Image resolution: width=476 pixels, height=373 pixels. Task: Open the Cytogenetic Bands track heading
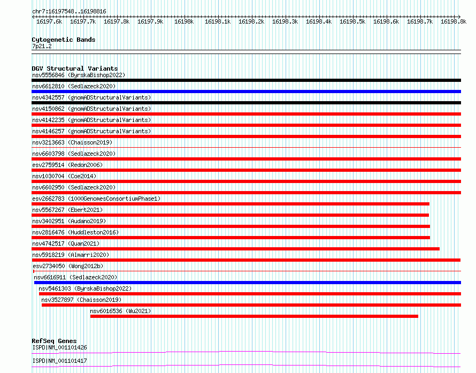pos(64,40)
